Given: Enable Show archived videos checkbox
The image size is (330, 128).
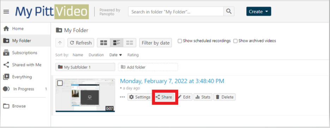Looking at the screenshot, I should click(x=236, y=41).
